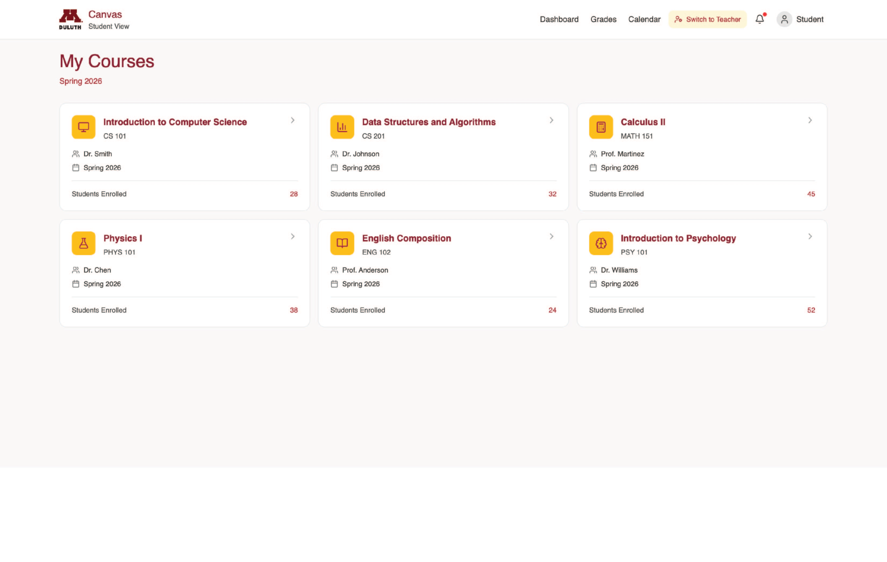Click the Data Structures bar chart icon

coord(342,127)
